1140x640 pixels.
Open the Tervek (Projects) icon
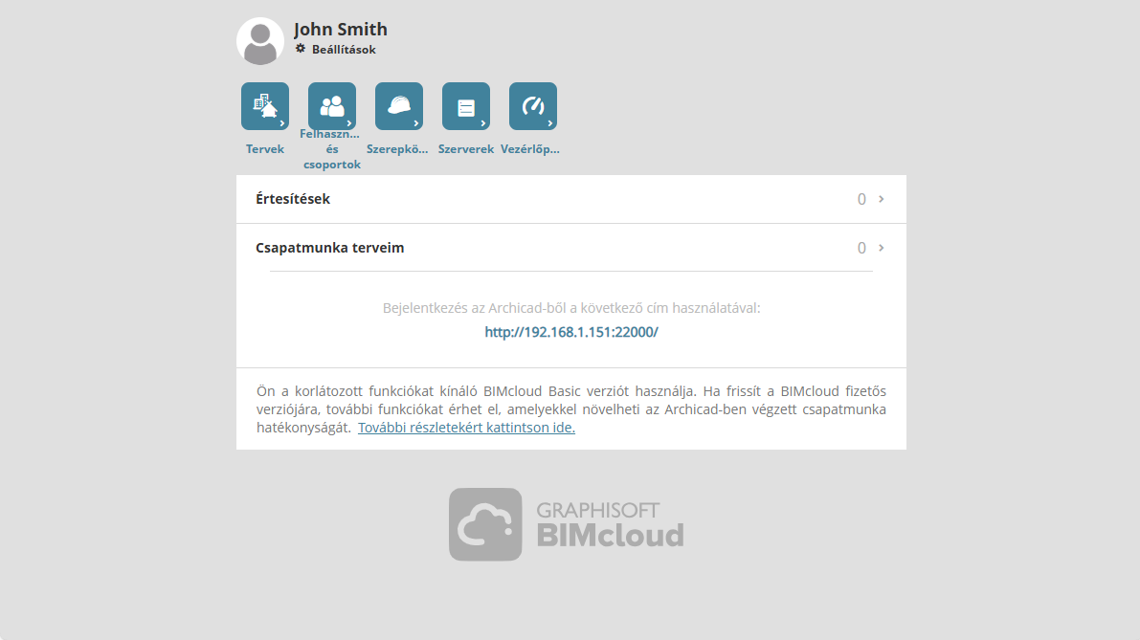pos(264,106)
